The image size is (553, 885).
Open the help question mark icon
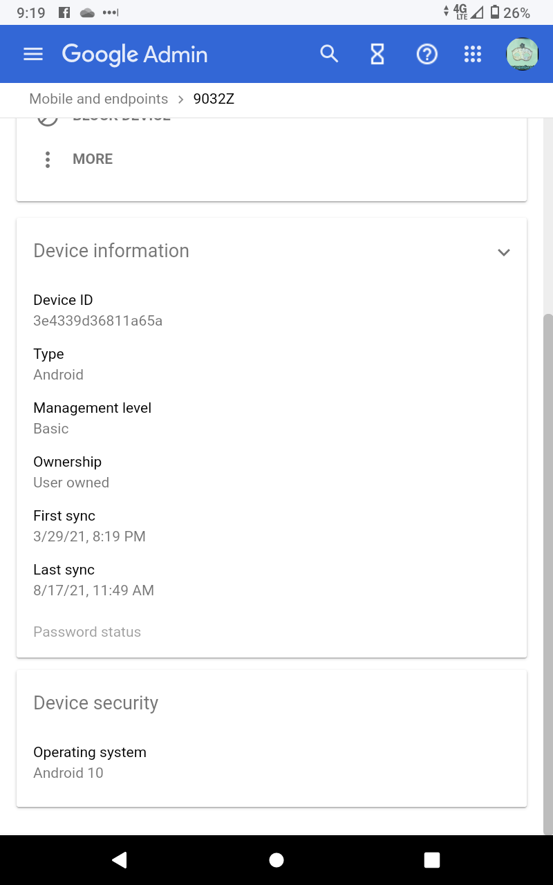tap(427, 54)
